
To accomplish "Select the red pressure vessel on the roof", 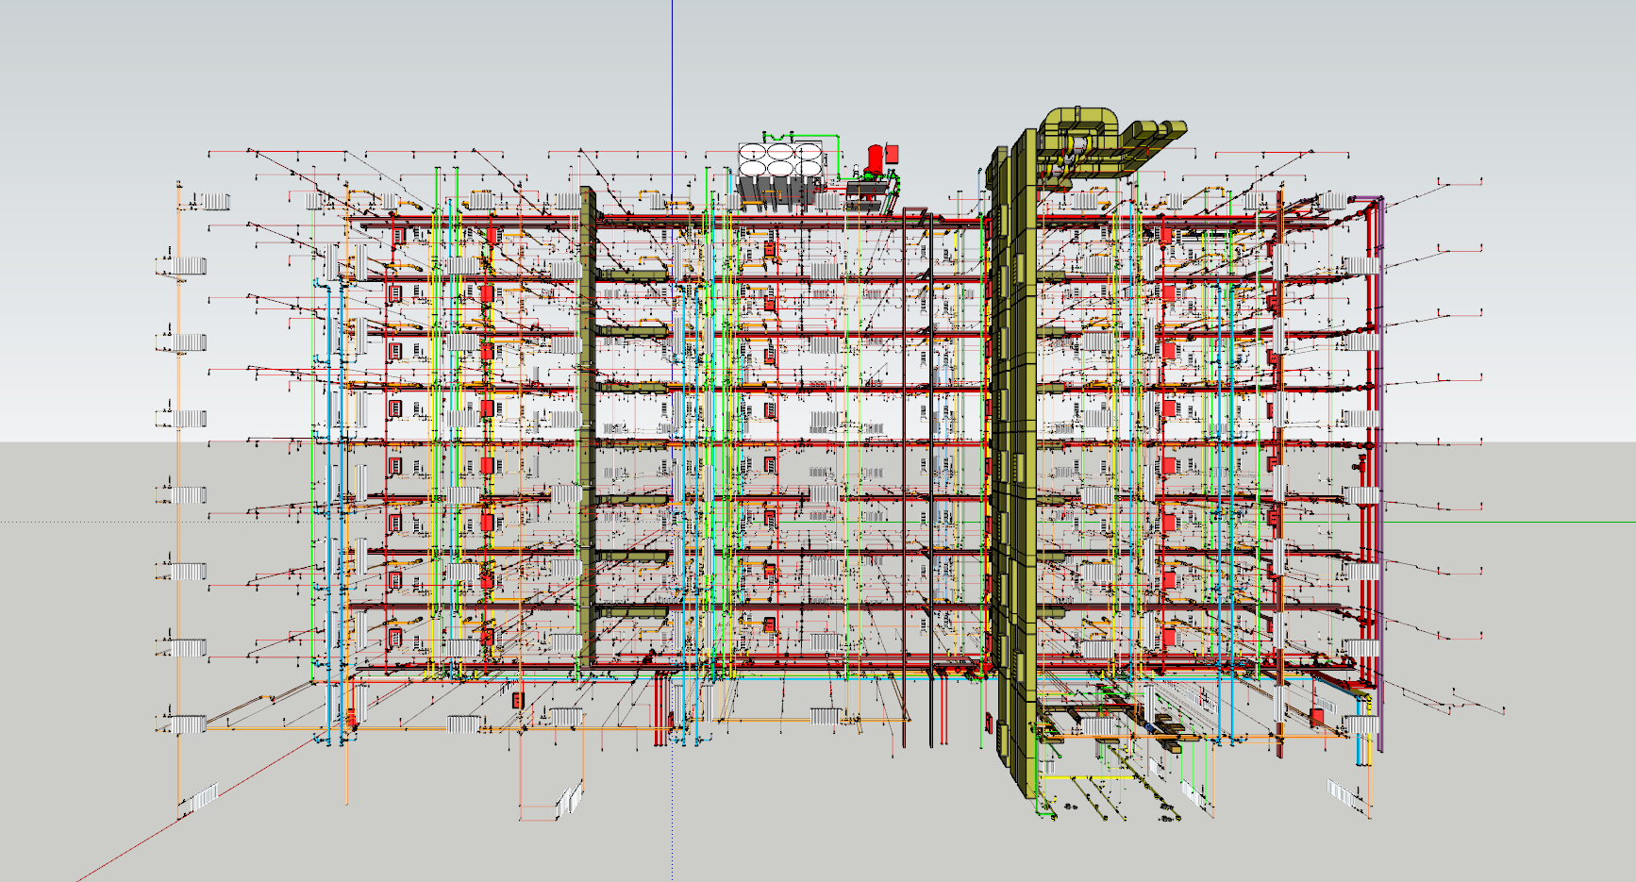I will tap(876, 158).
